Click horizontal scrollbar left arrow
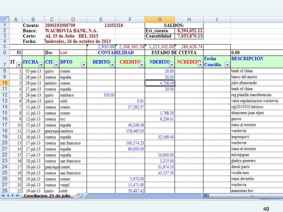This screenshot has height=212, width=283. pos(205,196)
